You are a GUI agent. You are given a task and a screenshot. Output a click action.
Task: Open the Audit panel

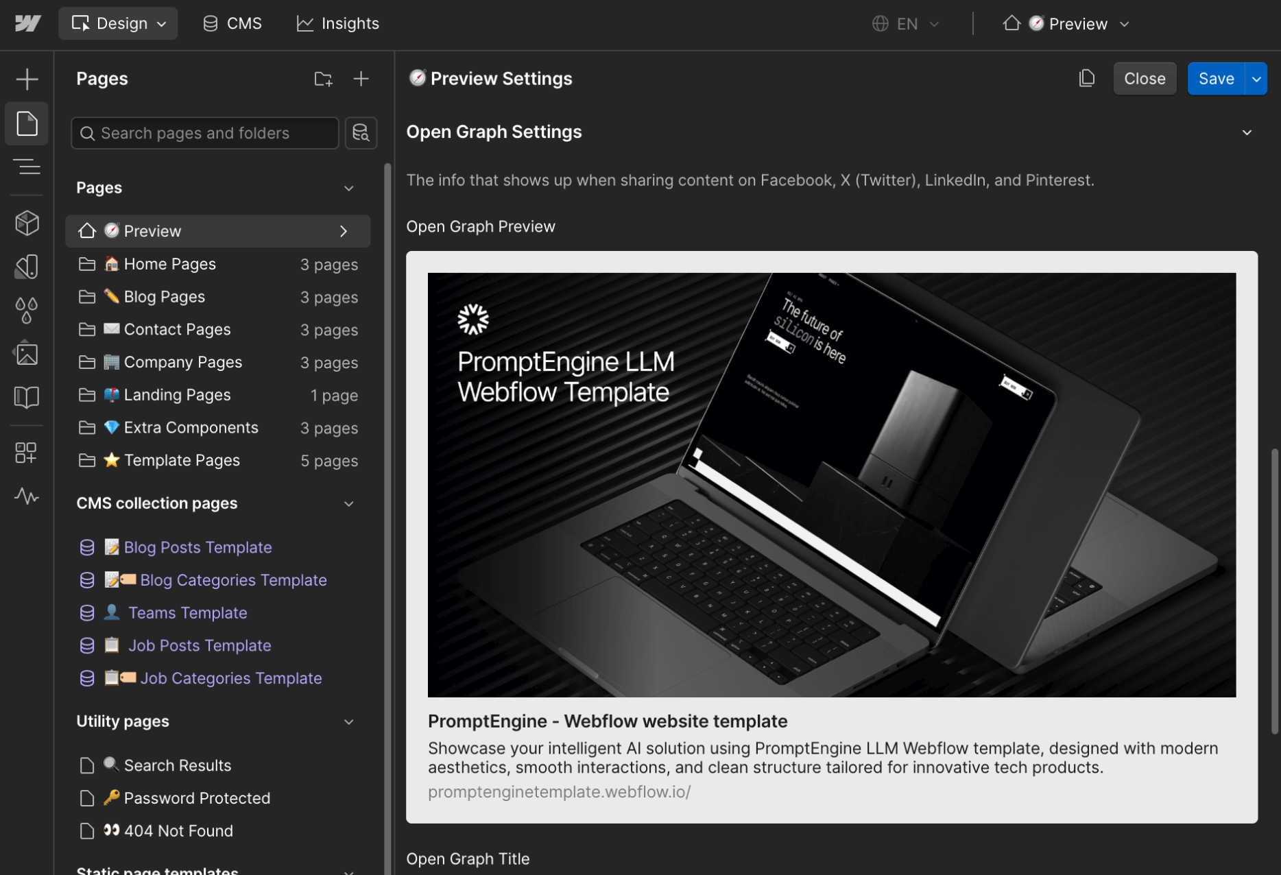point(27,497)
